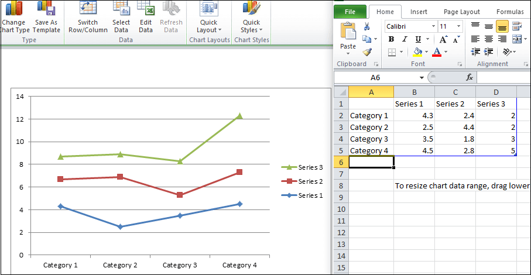
Task: Click Merge & Center icon
Action: [517, 39]
